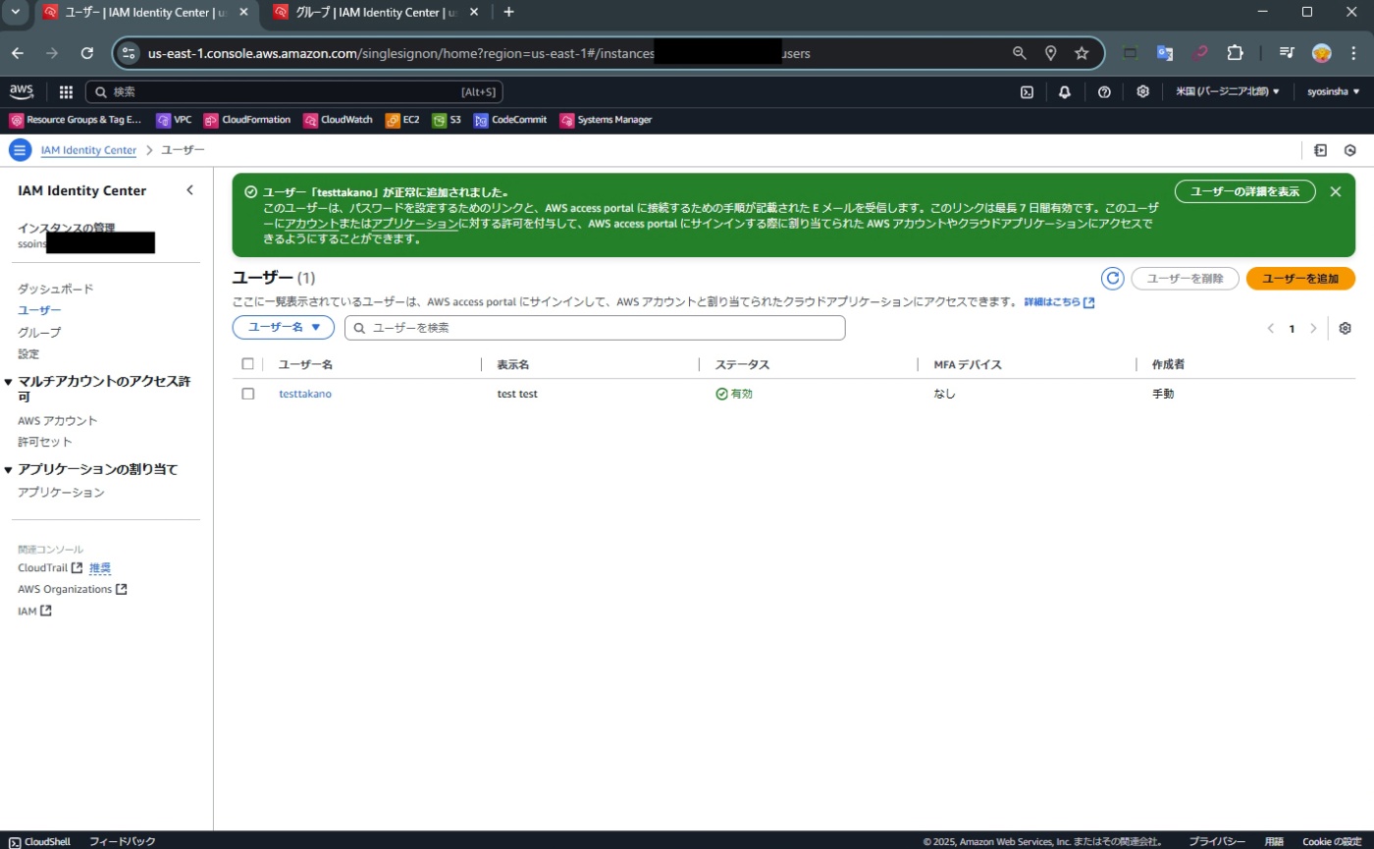The height and width of the screenshot is (849, 1374).
Task: Open アプリケーション in the side navigation
Action: click(61, 492)
